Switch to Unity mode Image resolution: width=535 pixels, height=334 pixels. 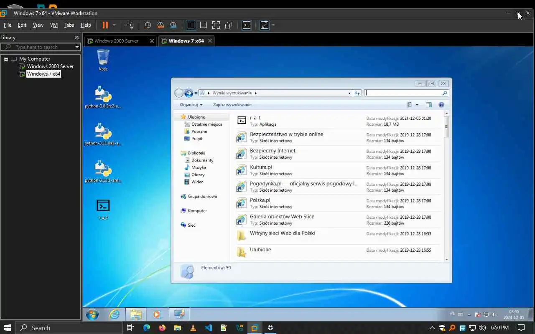pos(229,25)
